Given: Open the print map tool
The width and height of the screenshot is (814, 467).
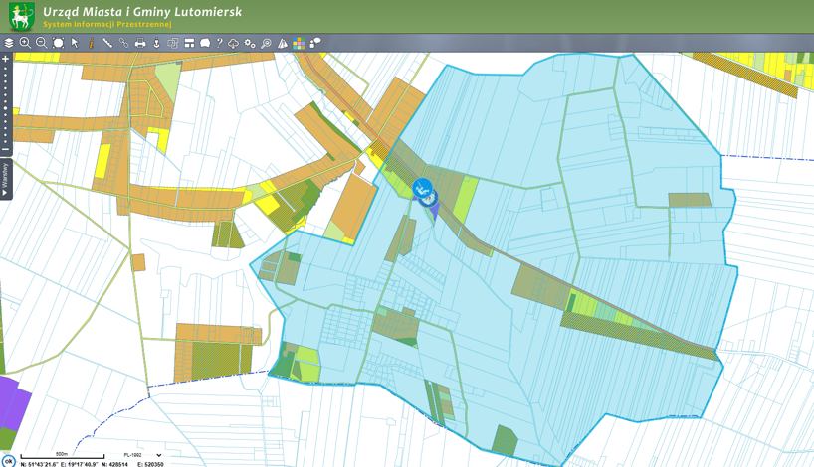Looking at the screenshot, I should (x=140, y=44).
